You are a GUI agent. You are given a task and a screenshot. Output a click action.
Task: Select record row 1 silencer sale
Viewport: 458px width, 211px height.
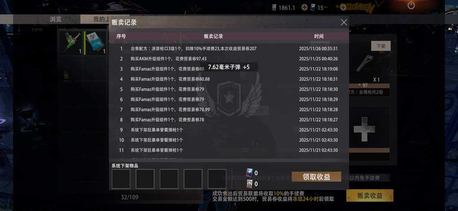coord(229,49)
